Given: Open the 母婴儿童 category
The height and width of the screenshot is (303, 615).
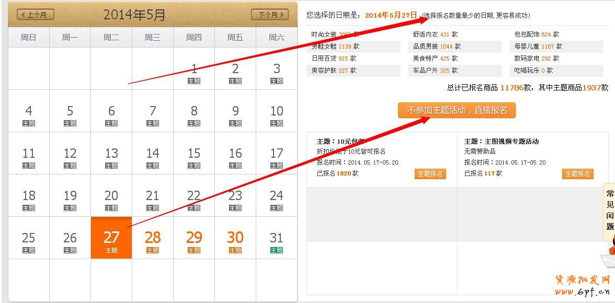Looking at the screenshot, I should click(x=527, y=46).
